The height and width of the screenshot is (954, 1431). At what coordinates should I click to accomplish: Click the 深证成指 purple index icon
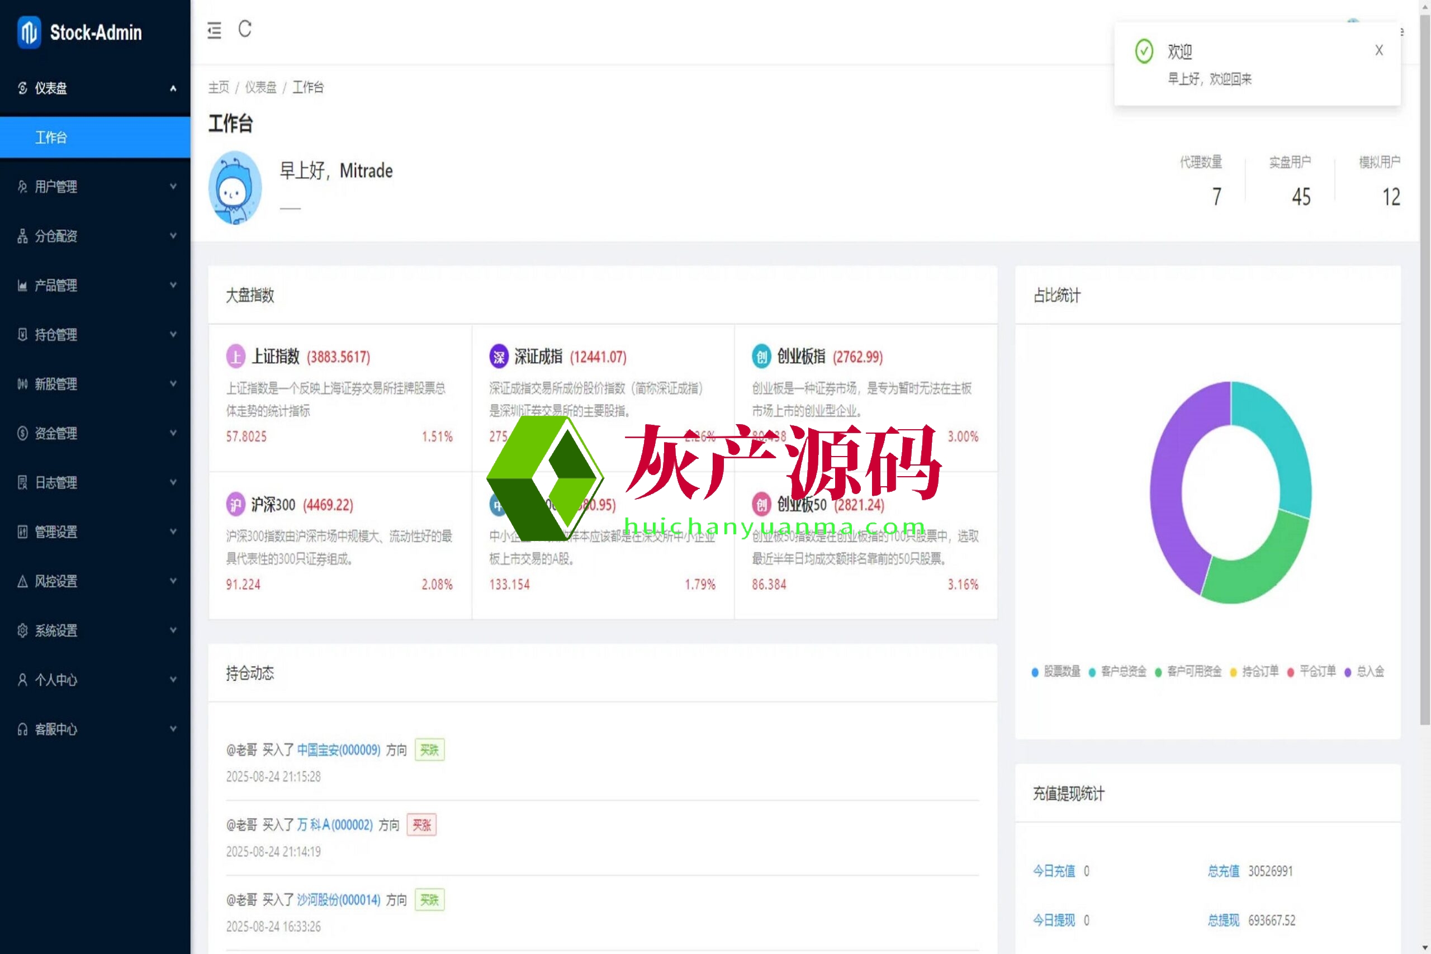point(499,357)
